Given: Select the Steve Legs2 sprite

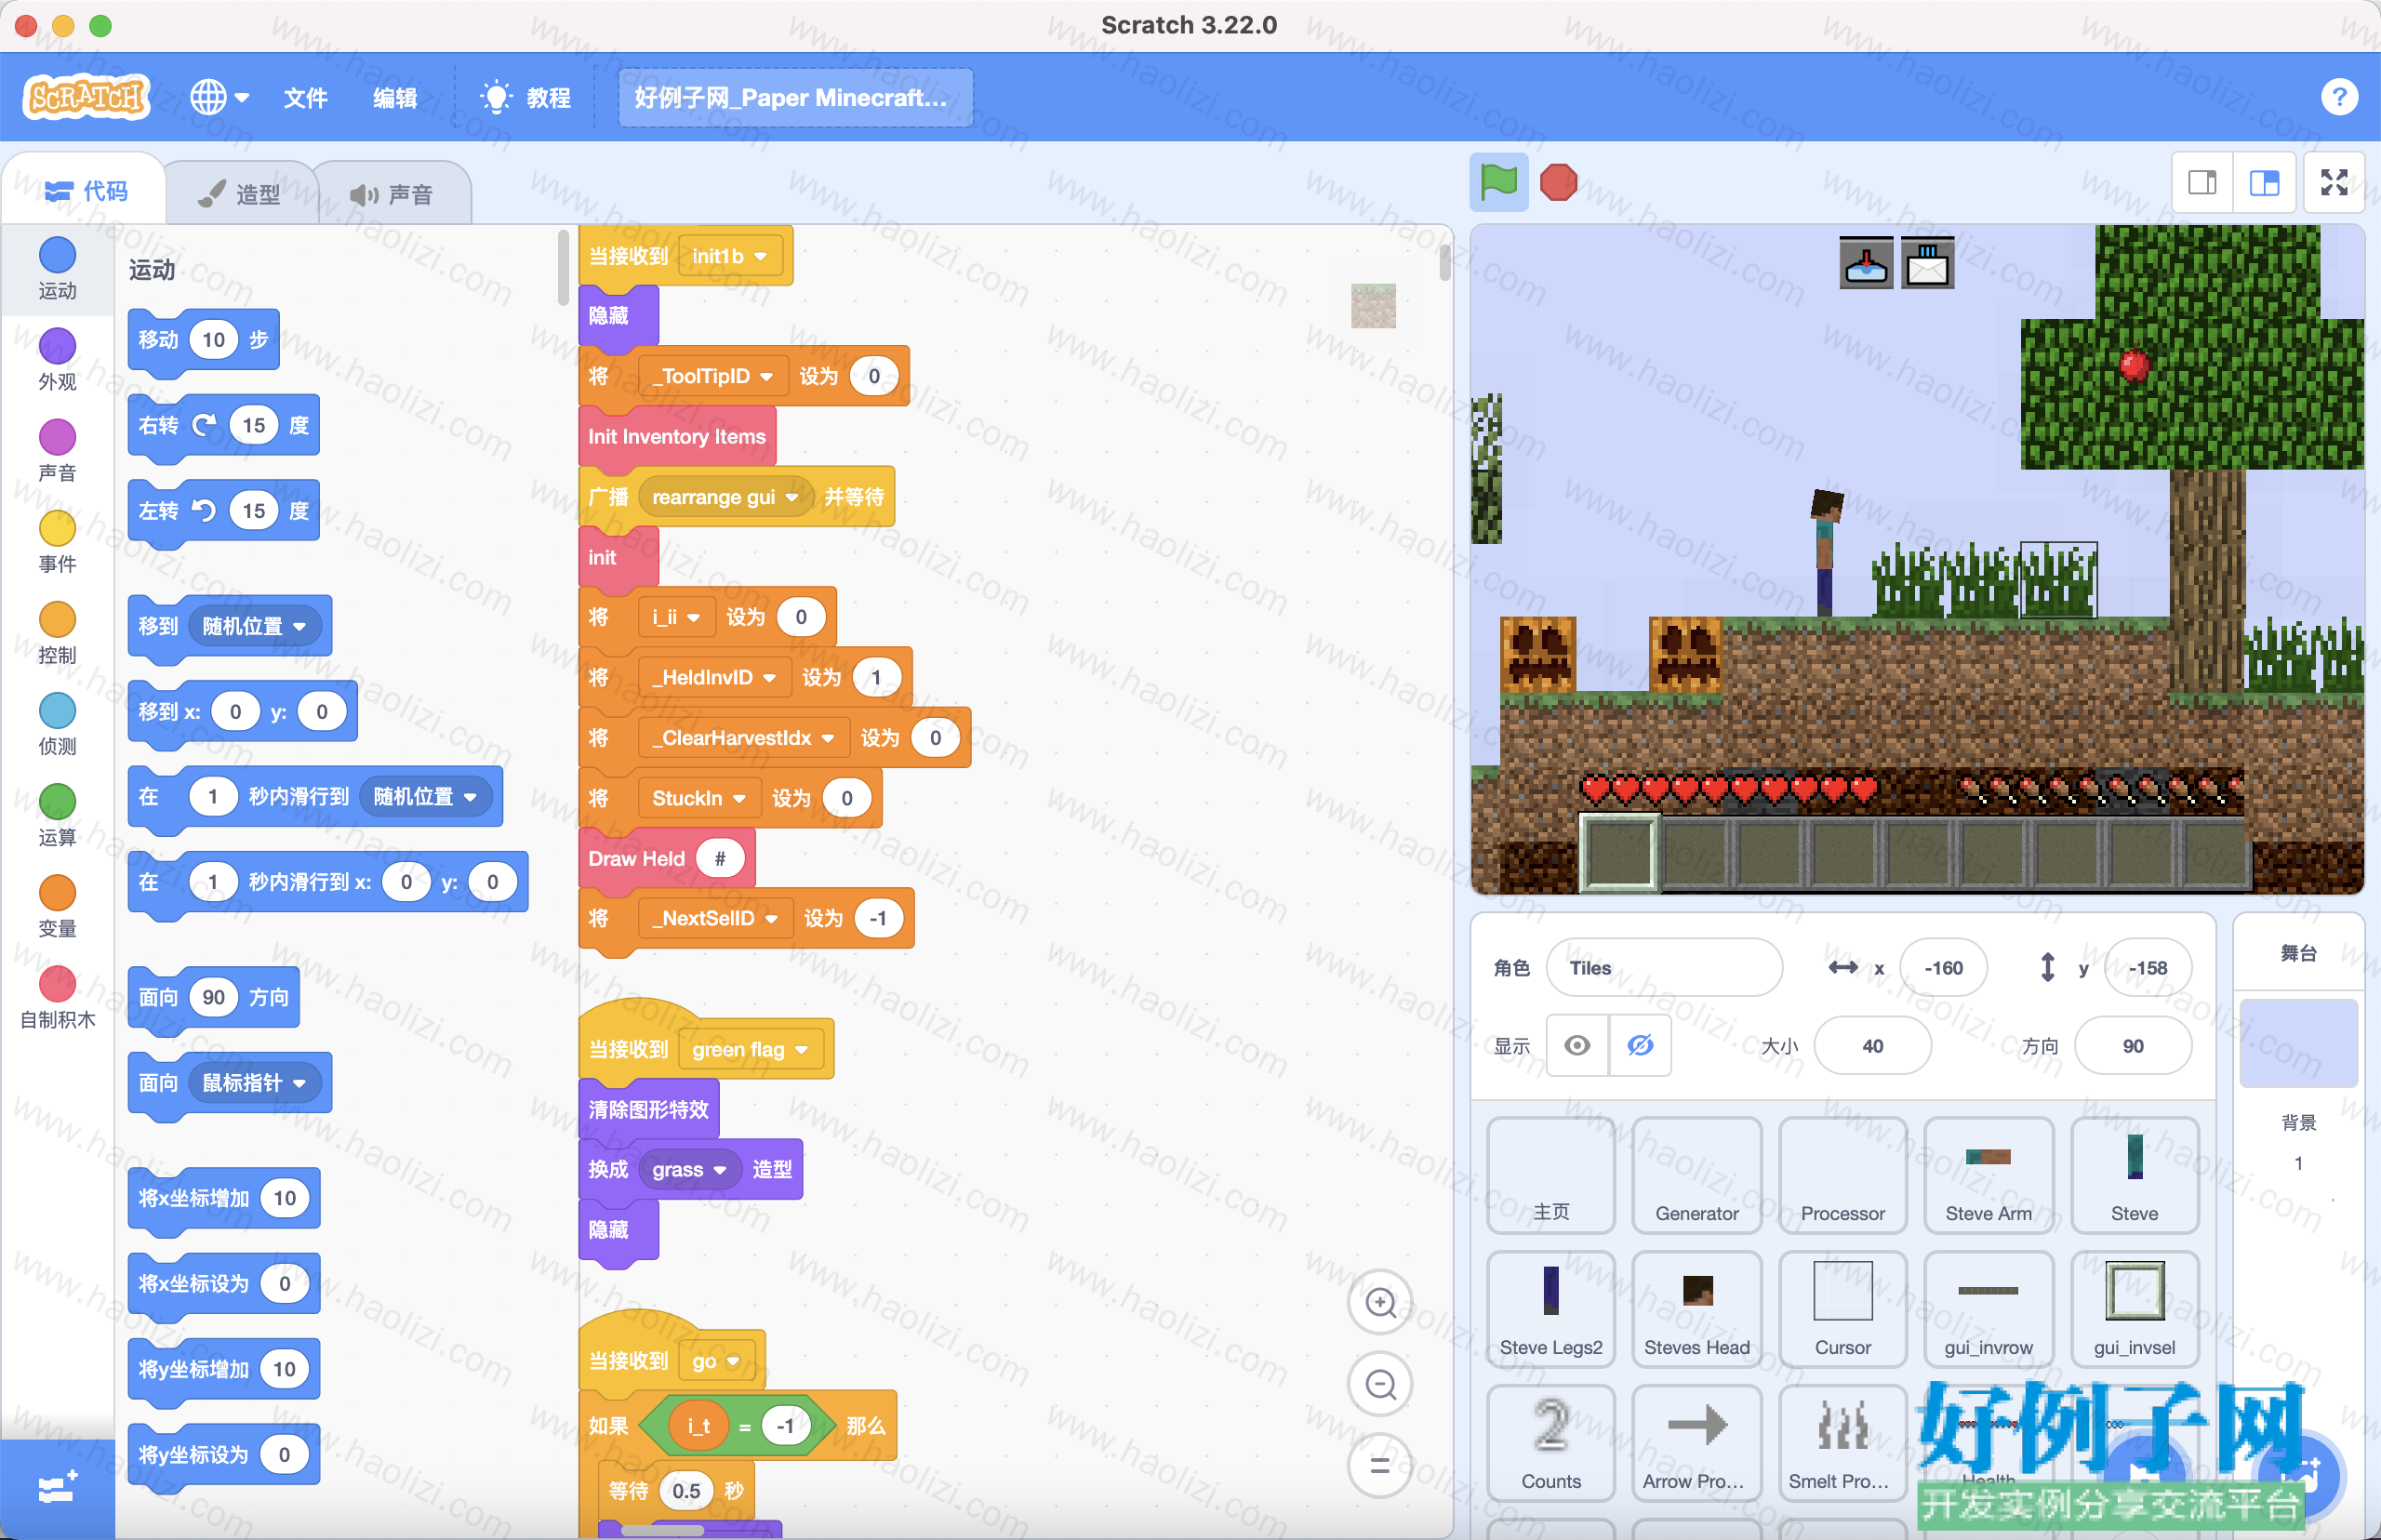Looking at the screenshot, I should (1551, 1309).
